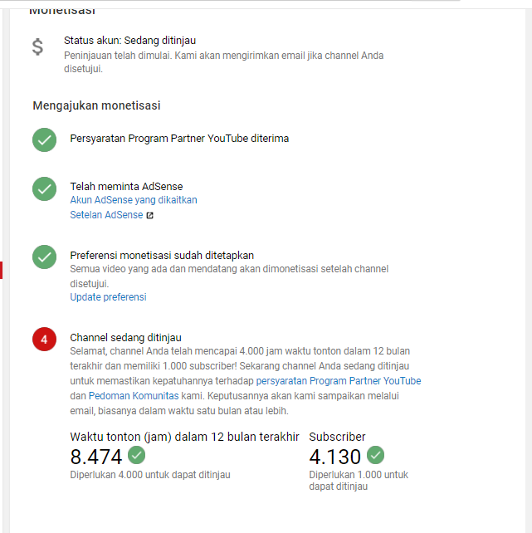Open the Pedoman Komunitas link

click(x=134, y=396)
